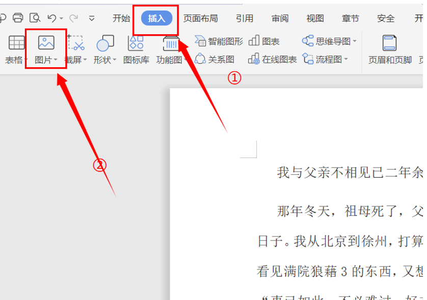427x300 pixels.
Task: Expand the 图片 dropdown arrow
Action: point(56,60)
